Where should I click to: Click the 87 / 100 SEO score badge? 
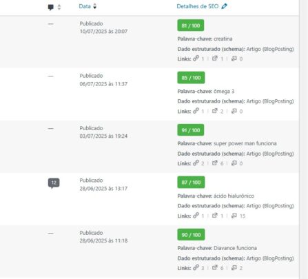pyautogui.click(x=191, y=183)
